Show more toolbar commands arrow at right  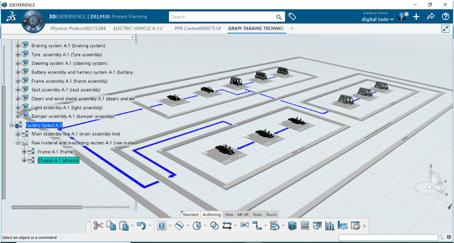coord(365,226)
